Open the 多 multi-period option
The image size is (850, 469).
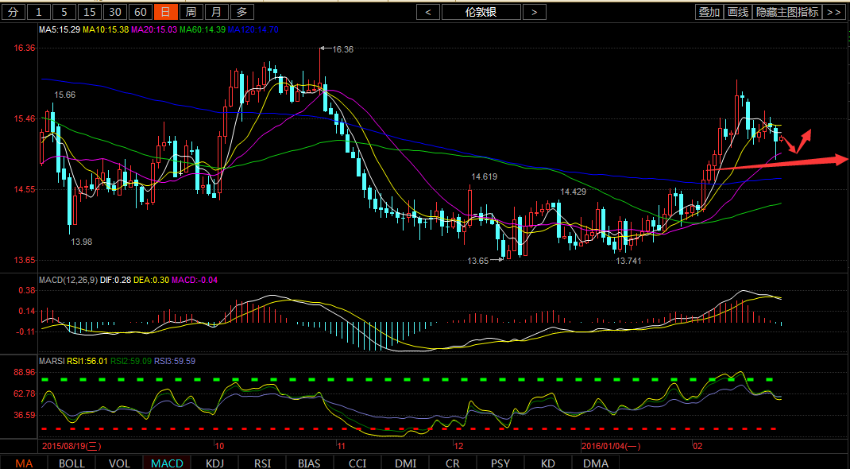pyautogui.click(x=242, y=12)
